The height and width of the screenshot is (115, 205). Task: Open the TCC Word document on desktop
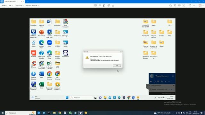[x=49, y=23]
